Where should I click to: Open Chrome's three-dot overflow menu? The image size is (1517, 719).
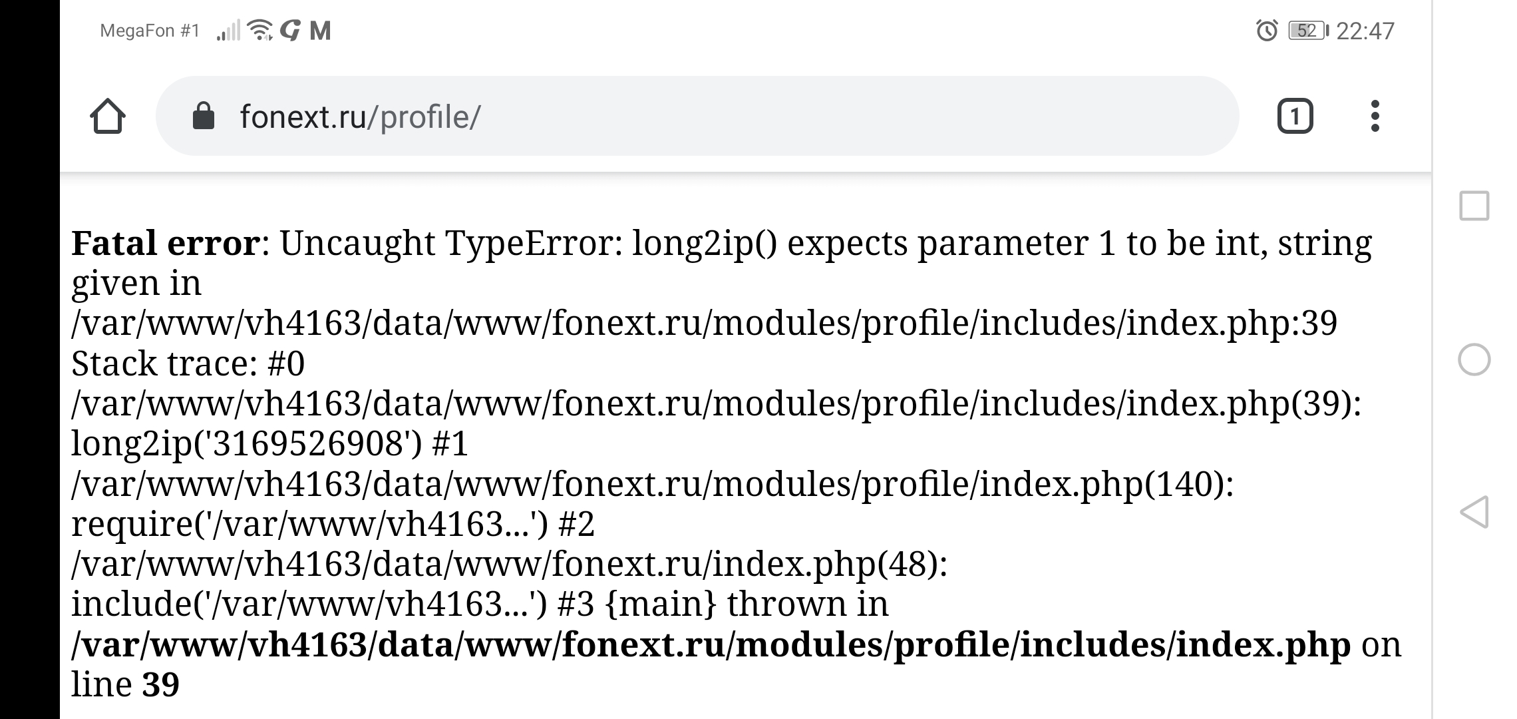click(1375, 117)
